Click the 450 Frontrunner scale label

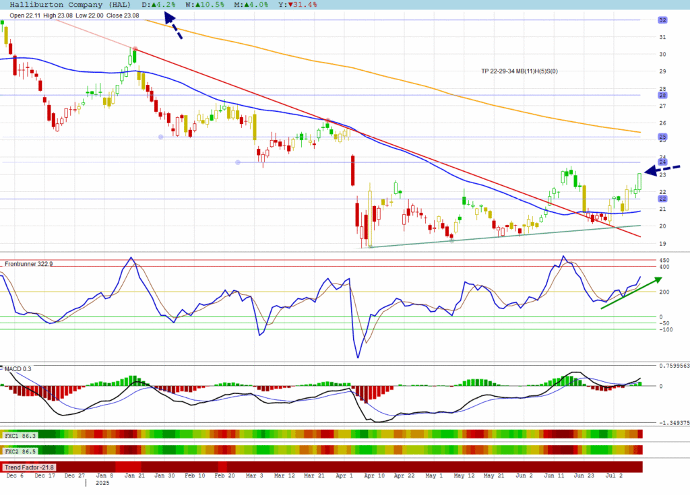(664, 261)
